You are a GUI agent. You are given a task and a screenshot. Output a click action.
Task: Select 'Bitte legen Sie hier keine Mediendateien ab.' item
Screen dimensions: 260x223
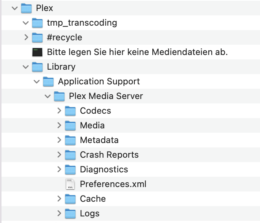click(137, 52)
